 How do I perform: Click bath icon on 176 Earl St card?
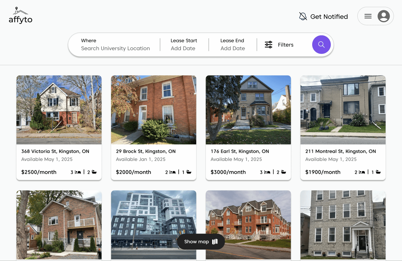(283, 172)
